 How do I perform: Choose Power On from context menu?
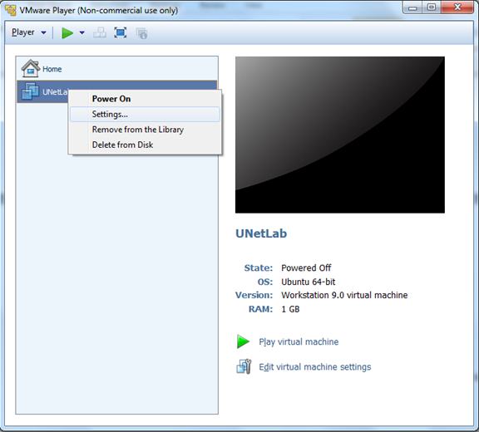tap(145, 99)
